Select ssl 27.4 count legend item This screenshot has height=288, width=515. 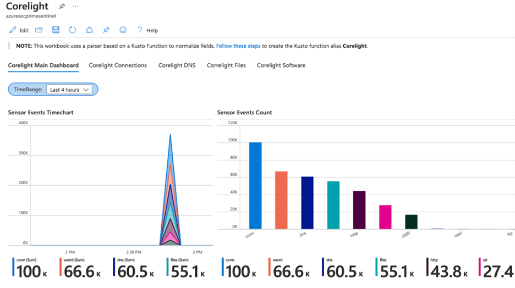(496, 268)
